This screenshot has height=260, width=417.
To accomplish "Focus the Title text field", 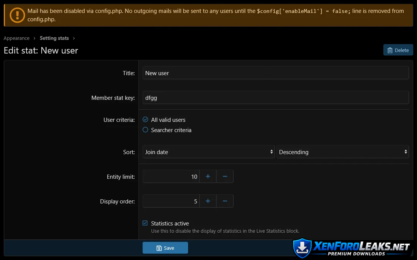I will 276,73.
